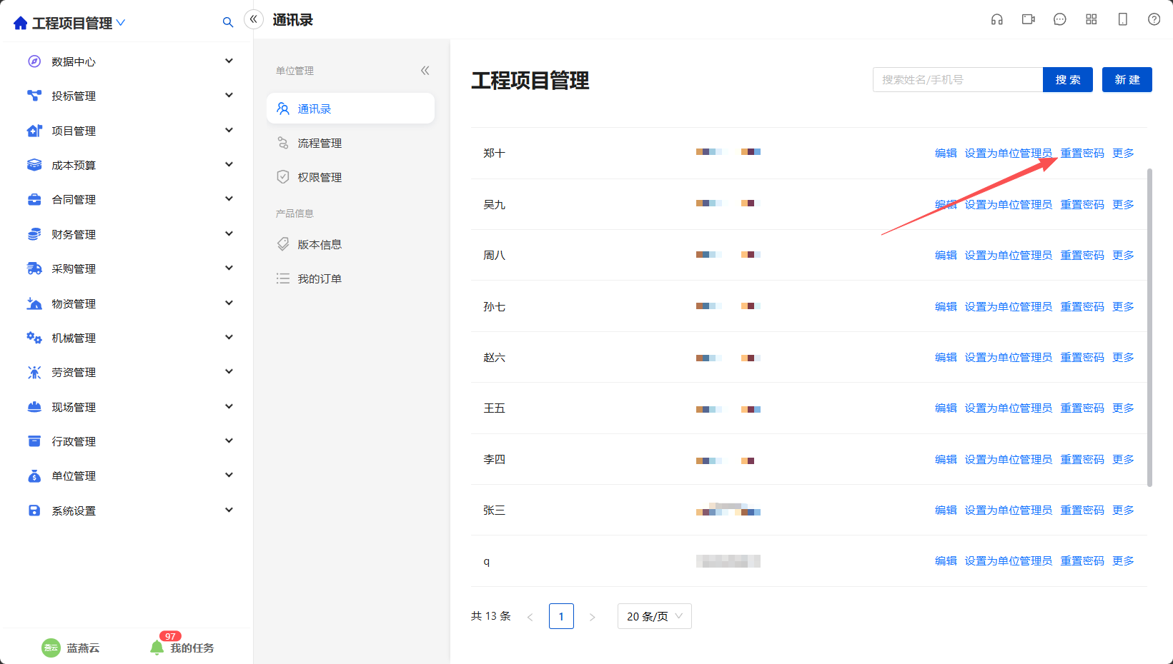
Task: Click the 劳资管理 person icon
Action: click(x=34, y=372)
